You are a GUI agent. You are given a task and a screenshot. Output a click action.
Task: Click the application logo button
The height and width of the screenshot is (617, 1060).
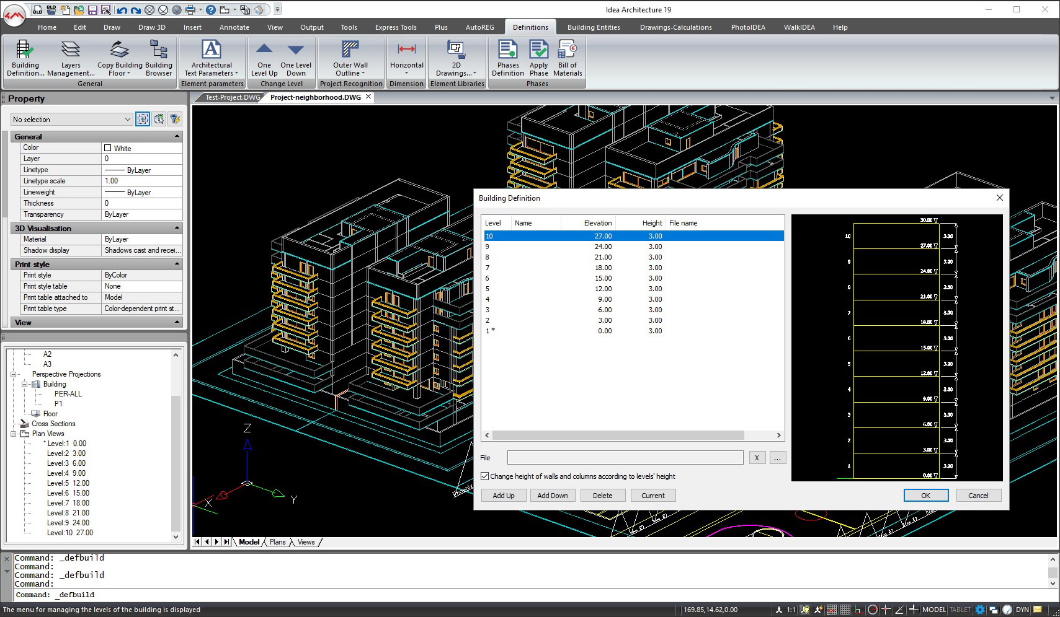(14, 15)
